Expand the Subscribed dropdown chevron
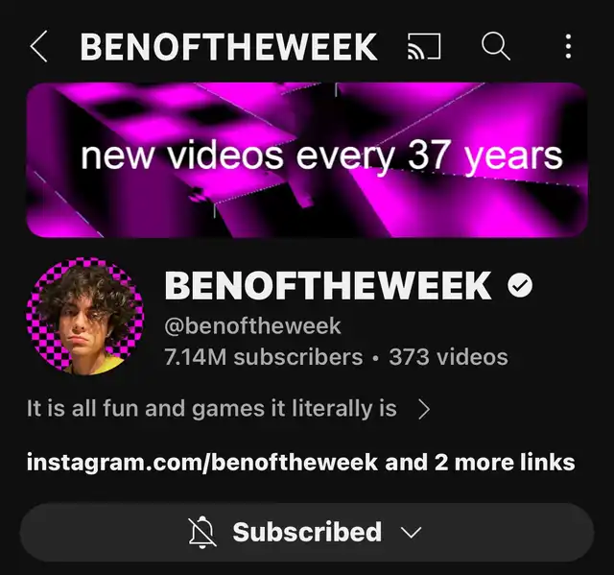614x575 pixels. [412, 533]
